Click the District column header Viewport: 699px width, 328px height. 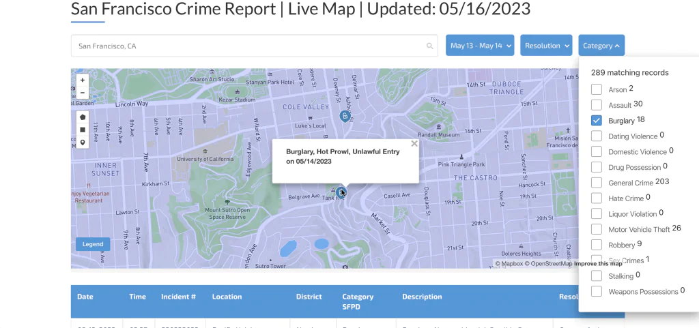[309, 297]
